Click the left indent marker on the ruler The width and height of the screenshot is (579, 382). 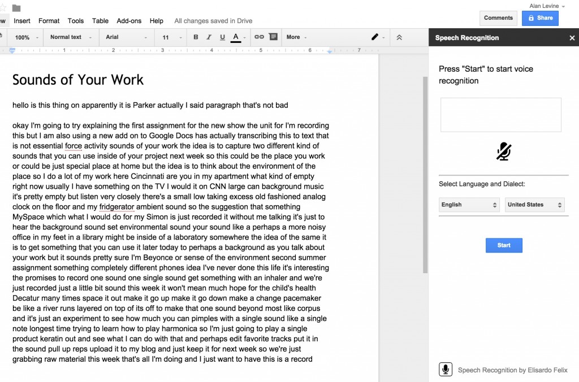[12, 50]
